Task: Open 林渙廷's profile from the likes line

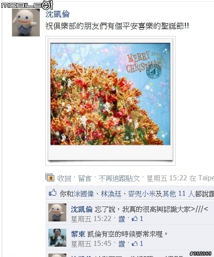Action: click(x=111, y=194)
